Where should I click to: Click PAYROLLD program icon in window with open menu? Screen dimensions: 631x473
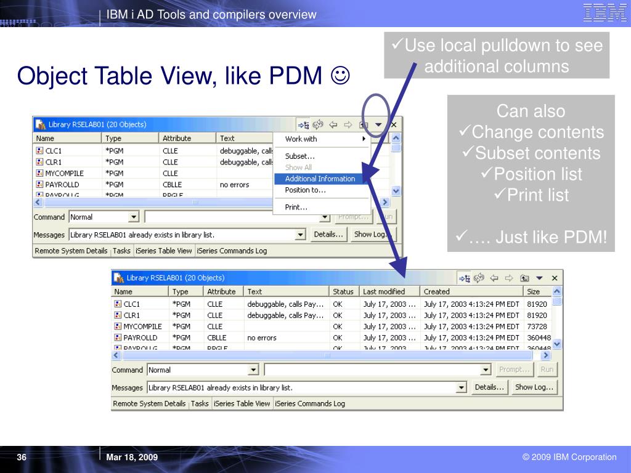(x=39, y=185)
